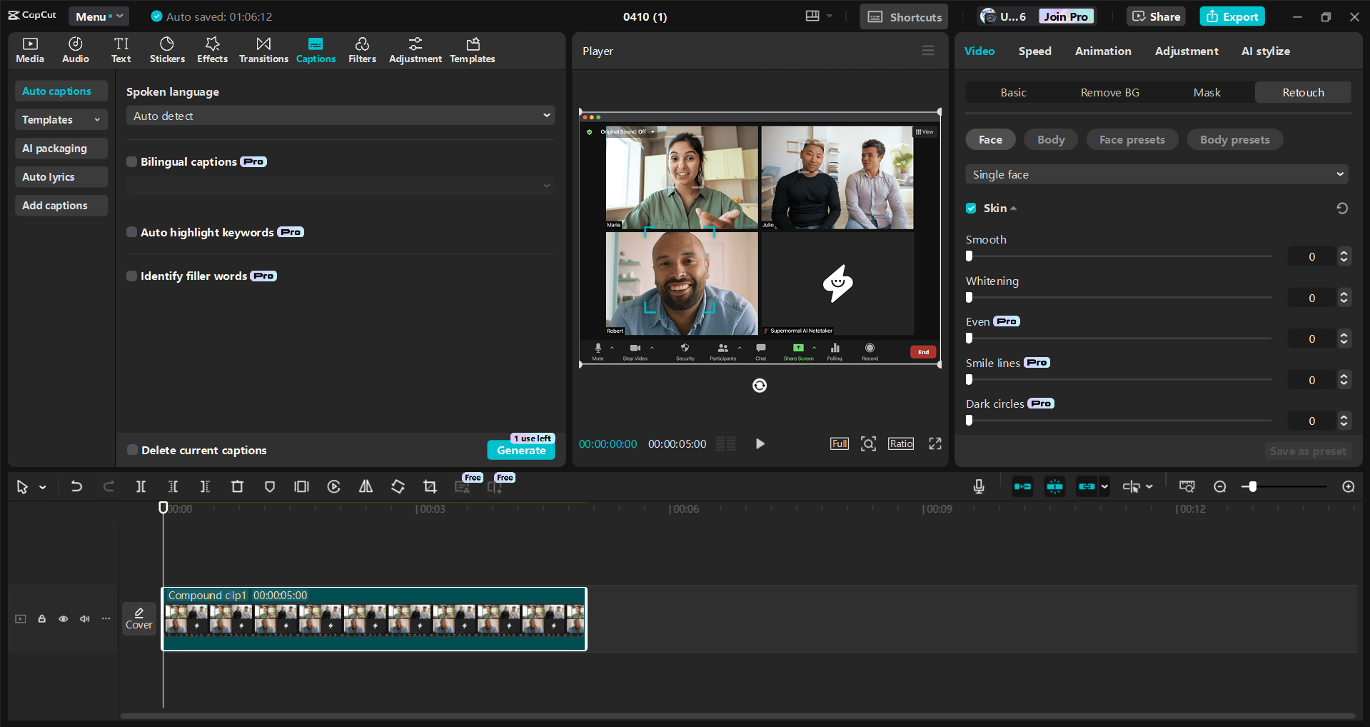Mirror the clip horizontally

pos(366,486)
